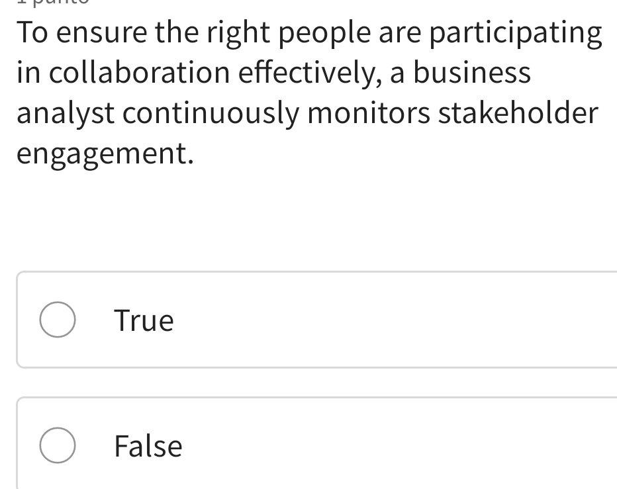Click empty area inside True option card
Viewport: 617px width, 489px height.
(x=397, y=320)
